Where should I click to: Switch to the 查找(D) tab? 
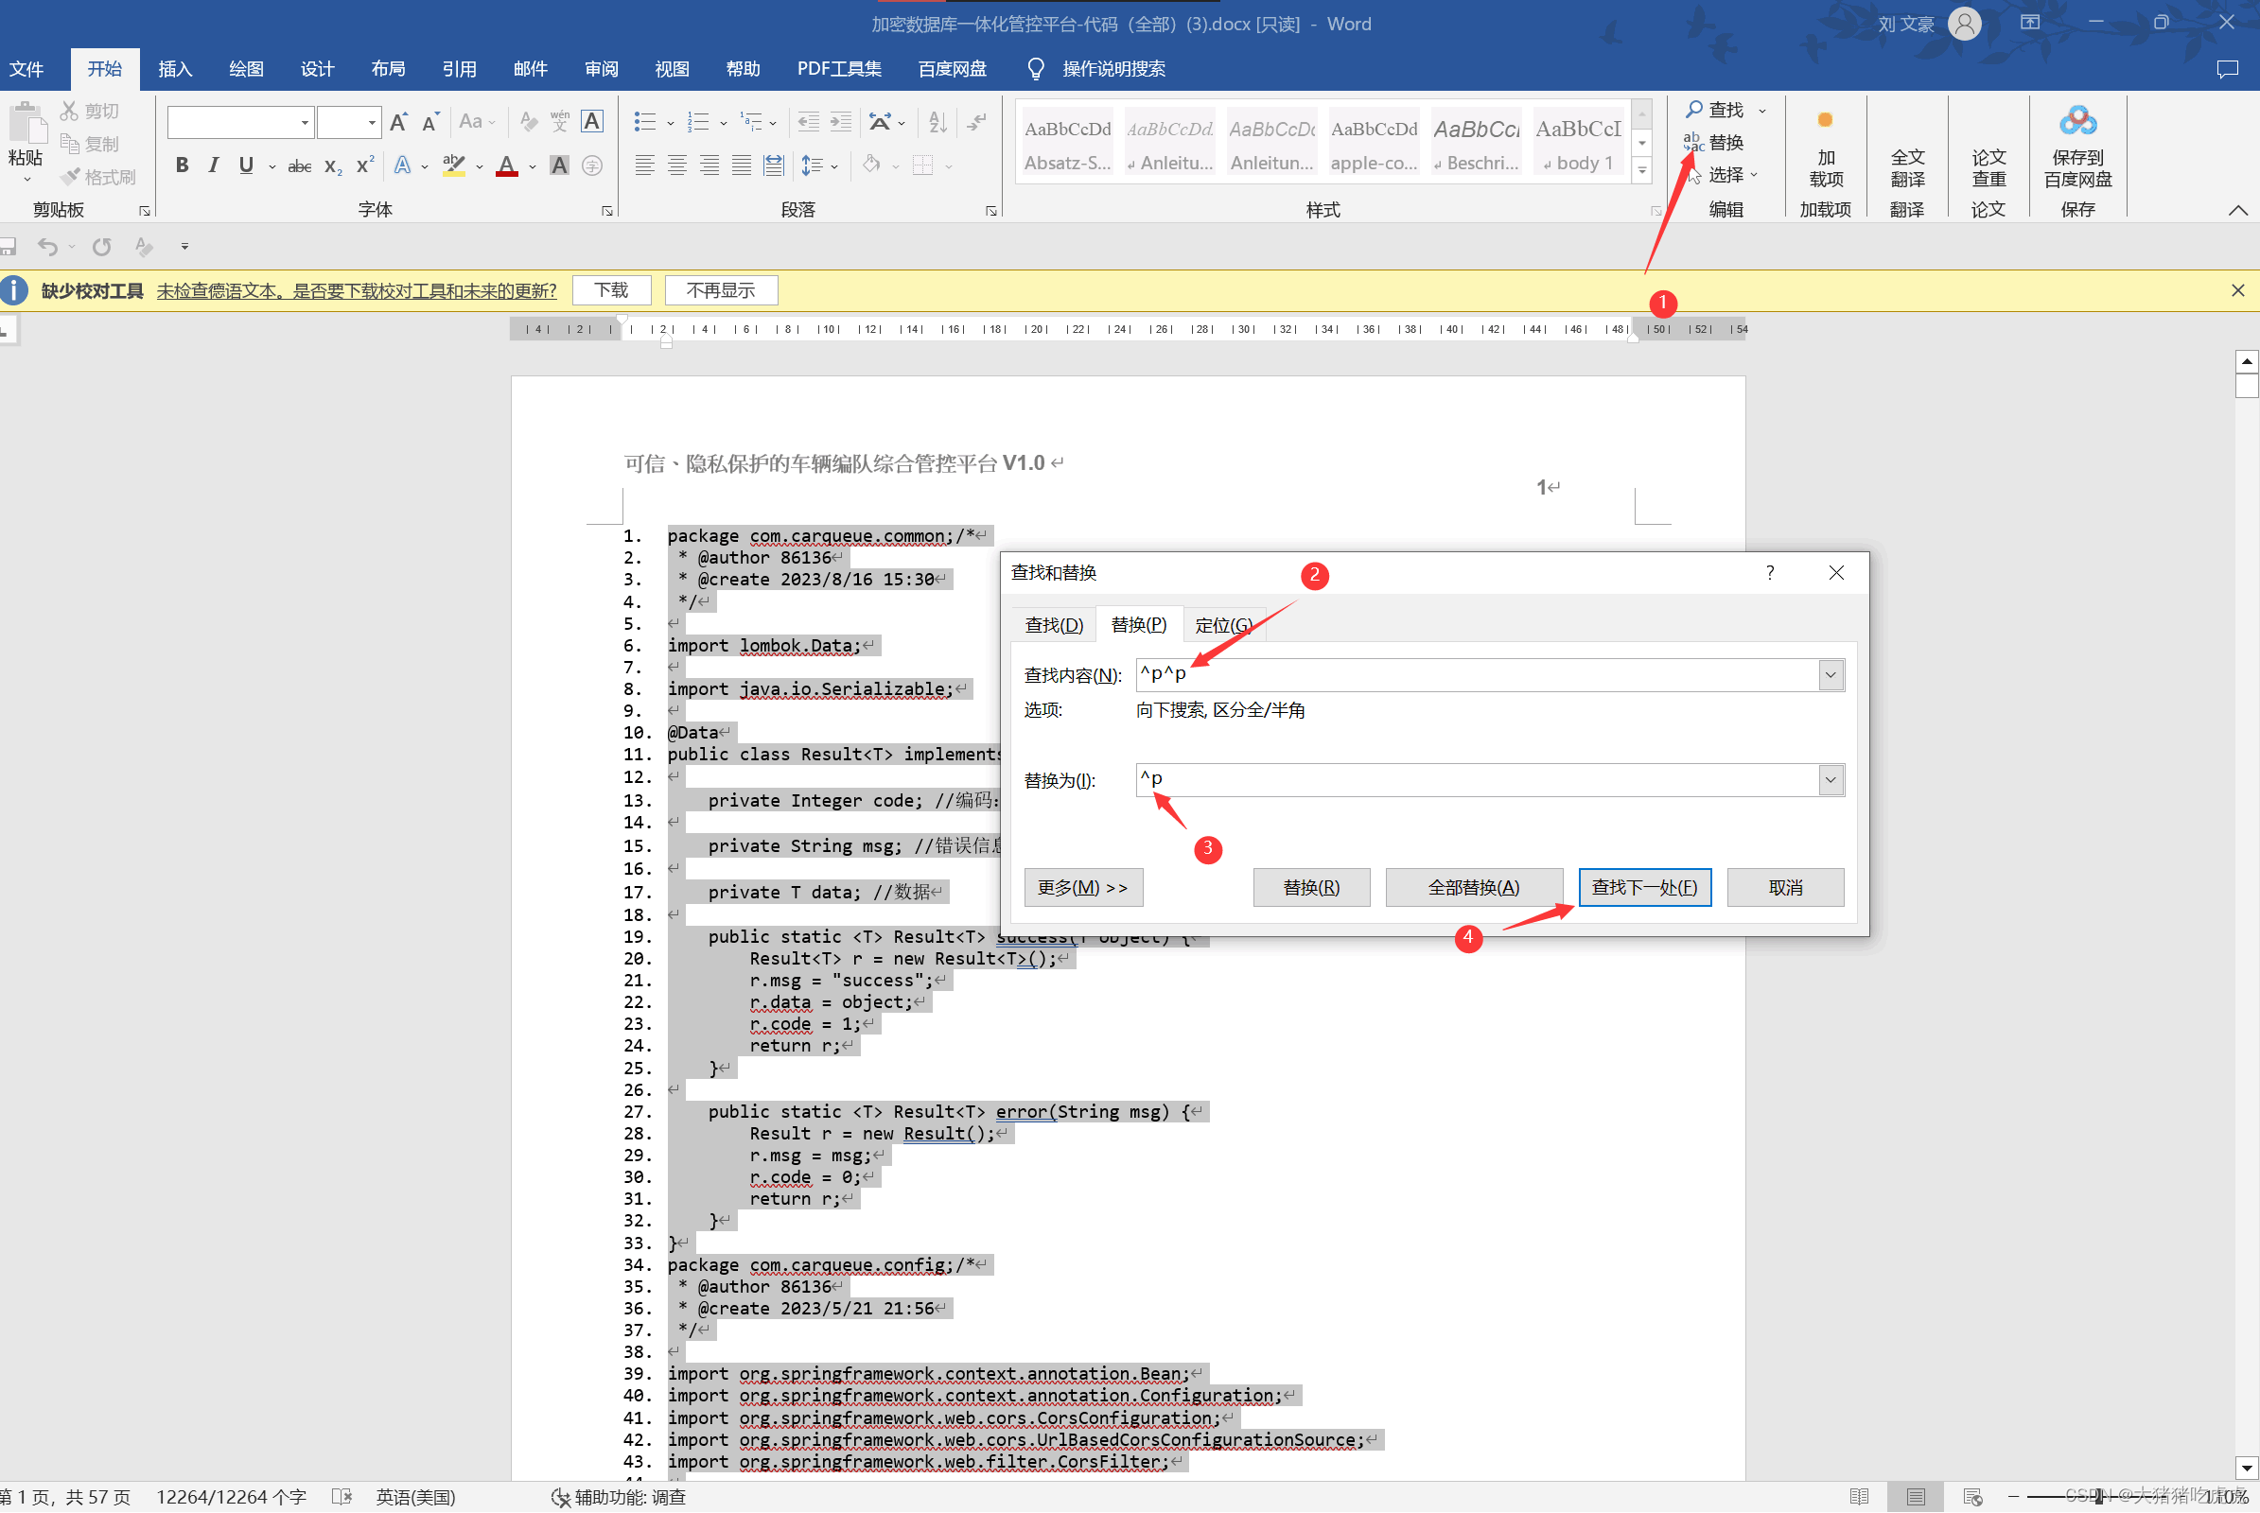[x=1053, y=625]
